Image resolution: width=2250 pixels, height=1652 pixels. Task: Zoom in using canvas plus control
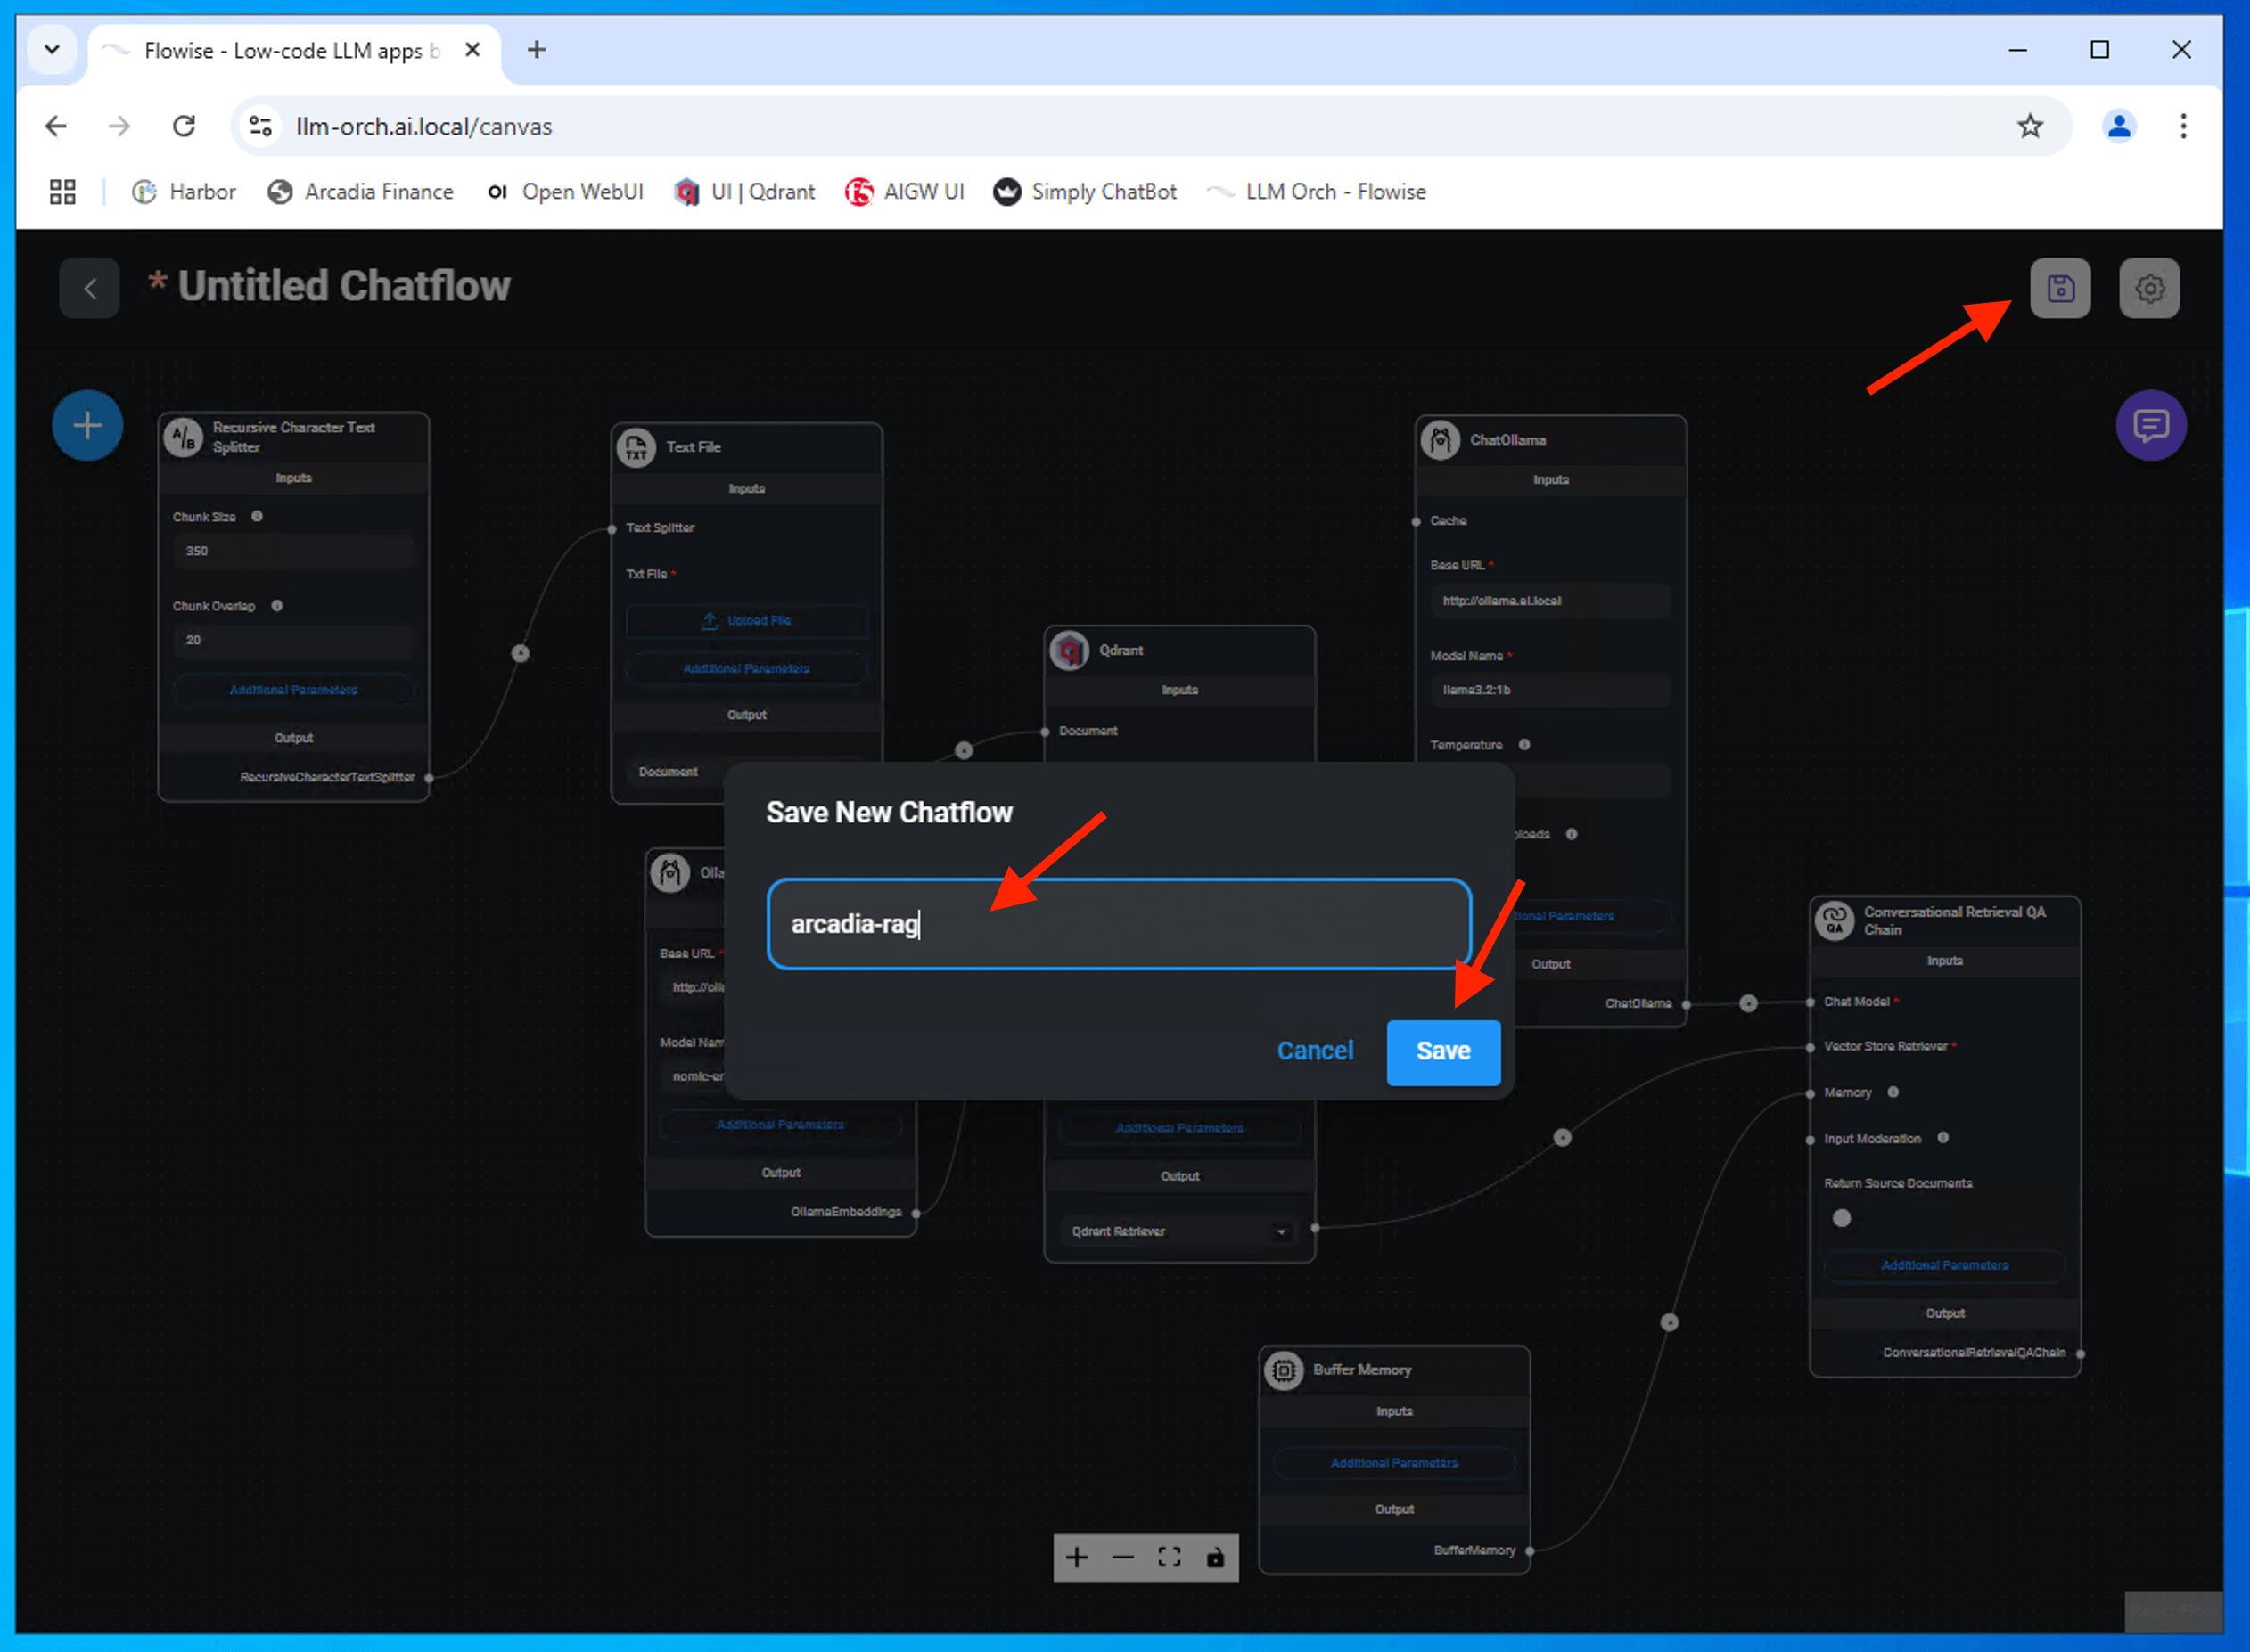click(x=1077, y=1557)
